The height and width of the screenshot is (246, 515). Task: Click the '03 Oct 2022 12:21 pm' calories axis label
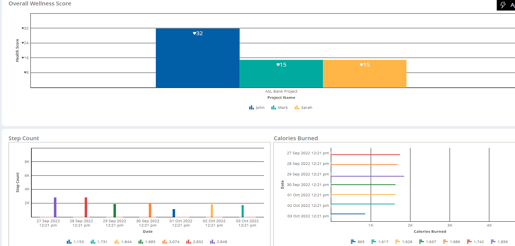tap(308, 216)
